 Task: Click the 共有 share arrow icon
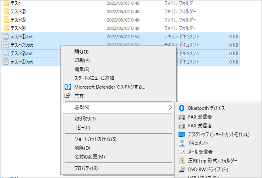67,96
